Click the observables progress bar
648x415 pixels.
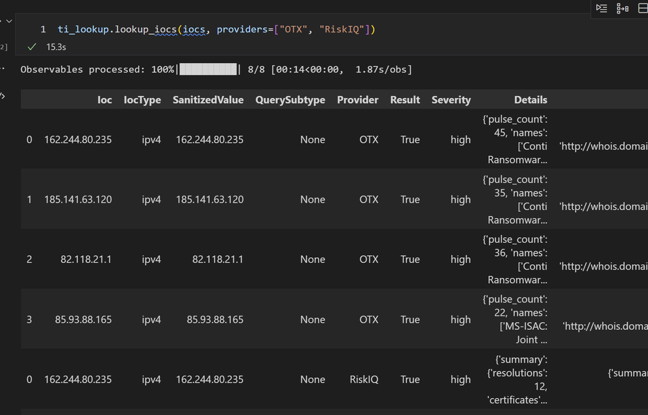click(208, 69)
